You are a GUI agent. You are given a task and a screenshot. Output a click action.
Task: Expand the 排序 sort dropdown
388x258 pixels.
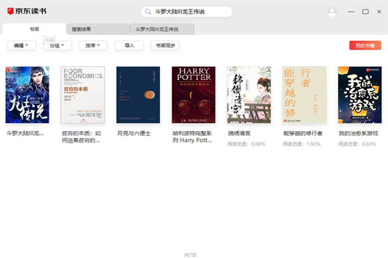(93, 46)
